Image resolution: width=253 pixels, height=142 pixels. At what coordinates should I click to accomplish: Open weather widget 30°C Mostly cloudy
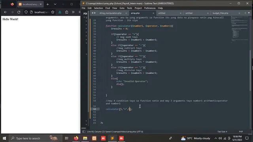tap(195, 138)
